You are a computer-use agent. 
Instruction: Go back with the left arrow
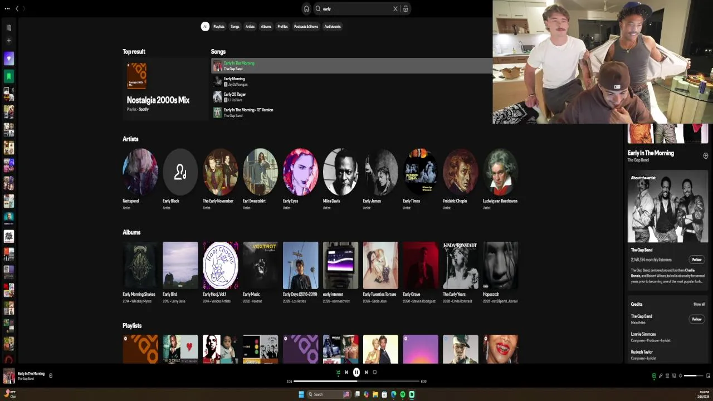(17, 8)
